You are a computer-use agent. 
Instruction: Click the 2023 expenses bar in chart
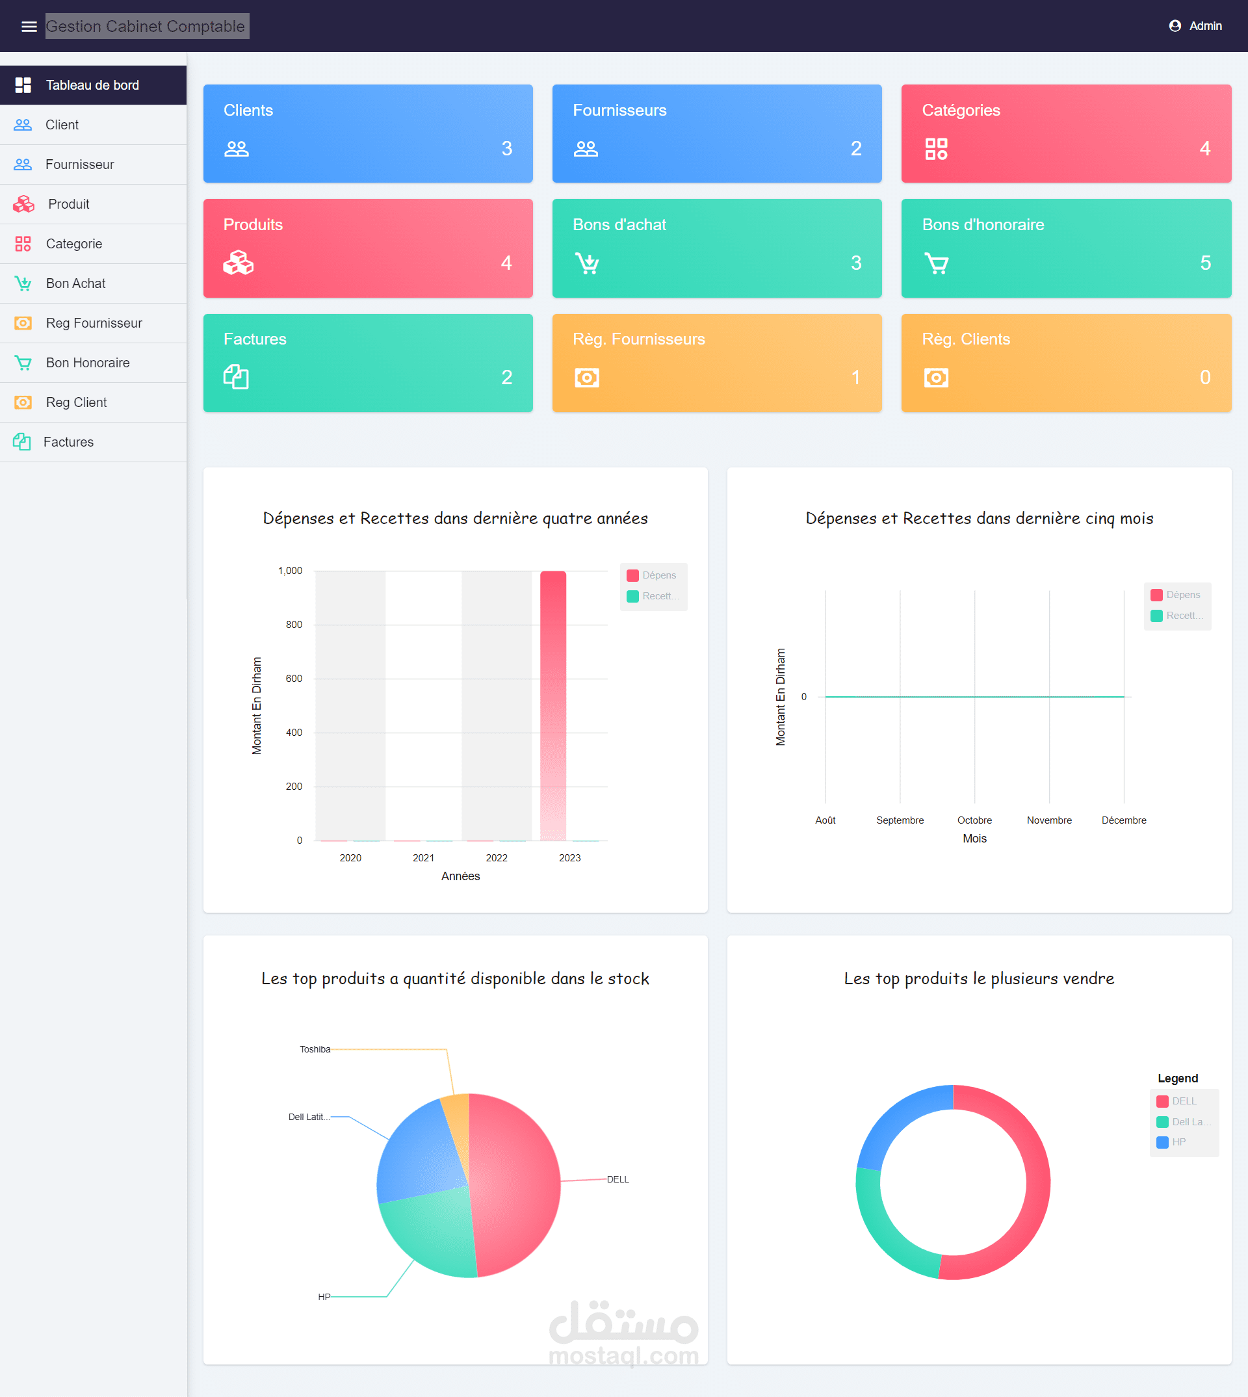(552, 706)
